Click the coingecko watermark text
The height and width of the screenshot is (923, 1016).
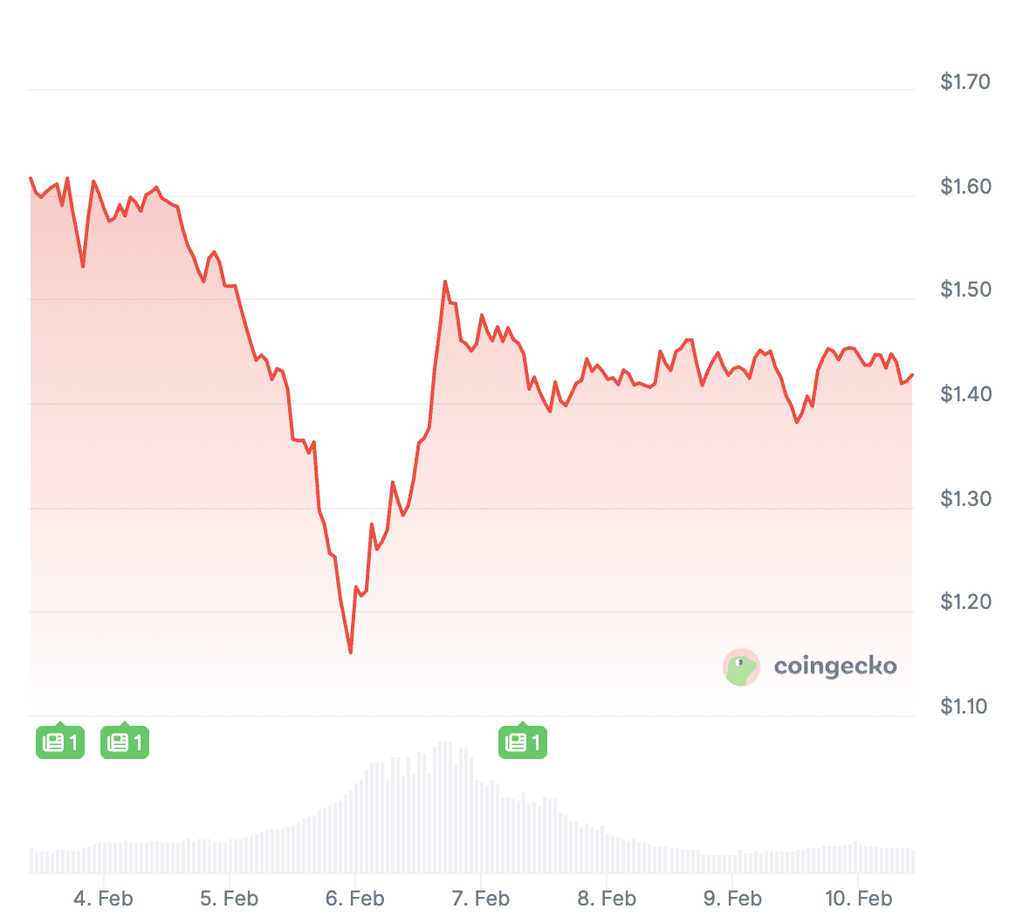[835, 667]
